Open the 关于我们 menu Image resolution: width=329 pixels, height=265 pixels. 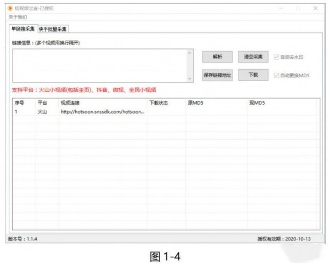[x=18, y=17]
